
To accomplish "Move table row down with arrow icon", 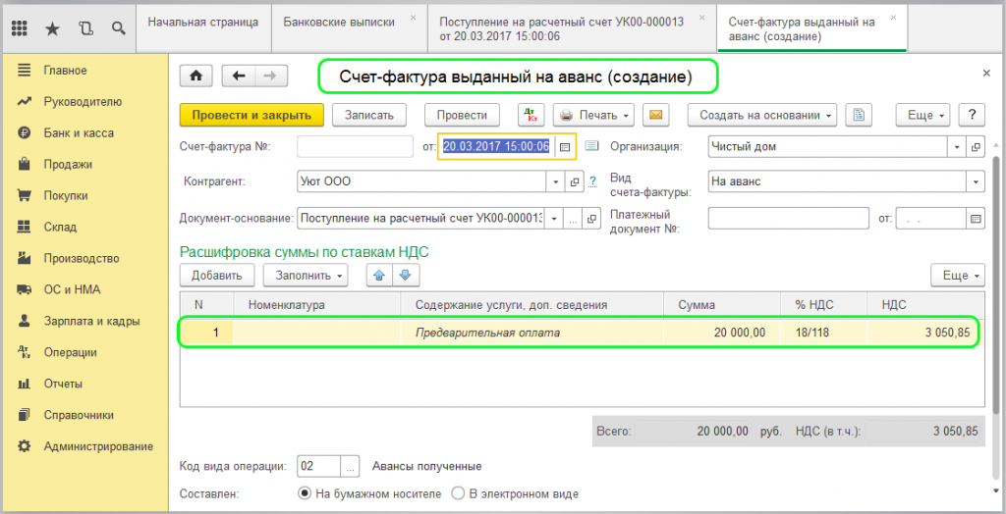I will pyautogui.click(x=407, y=276).
